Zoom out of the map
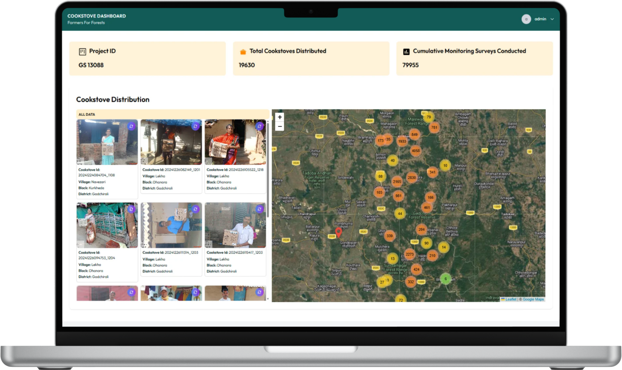The width and height of the screenshot is (622, 370). click(x=280, y=126)
